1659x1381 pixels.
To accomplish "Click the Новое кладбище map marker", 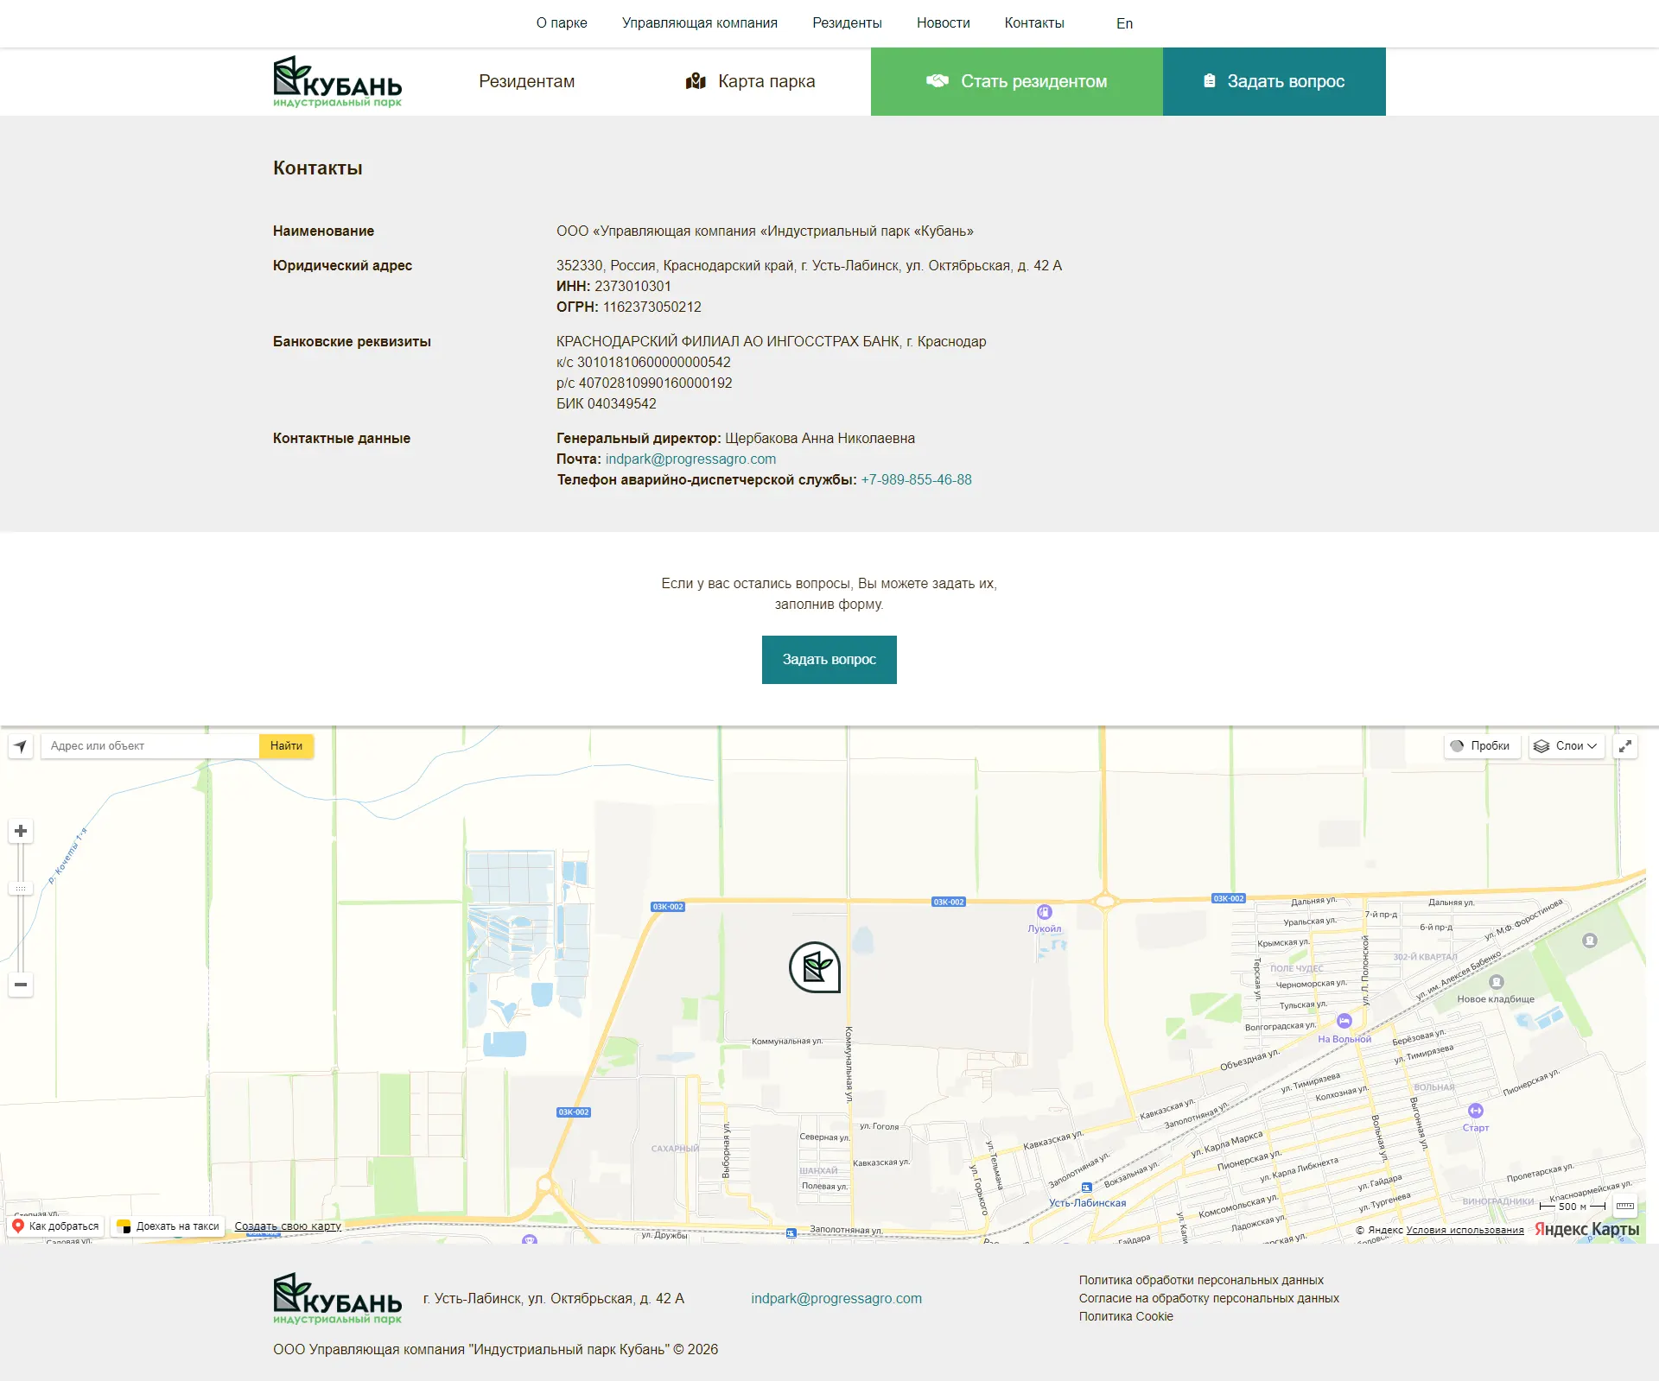I will click(1497, 982).
